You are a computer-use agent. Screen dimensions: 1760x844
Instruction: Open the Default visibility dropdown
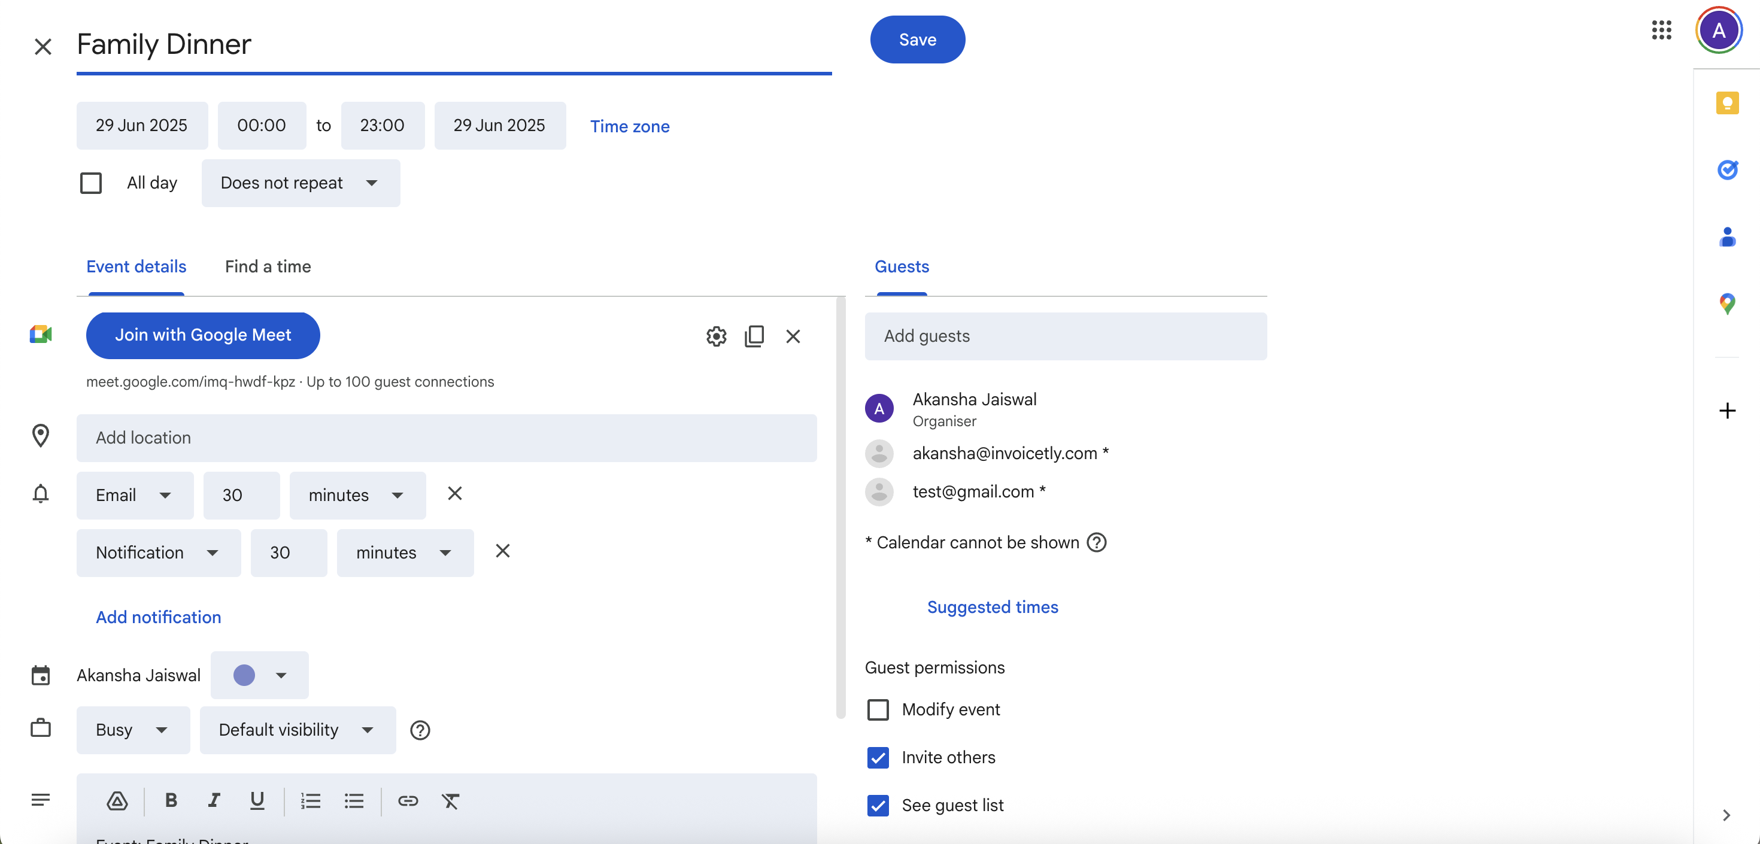tap(298, 730)
